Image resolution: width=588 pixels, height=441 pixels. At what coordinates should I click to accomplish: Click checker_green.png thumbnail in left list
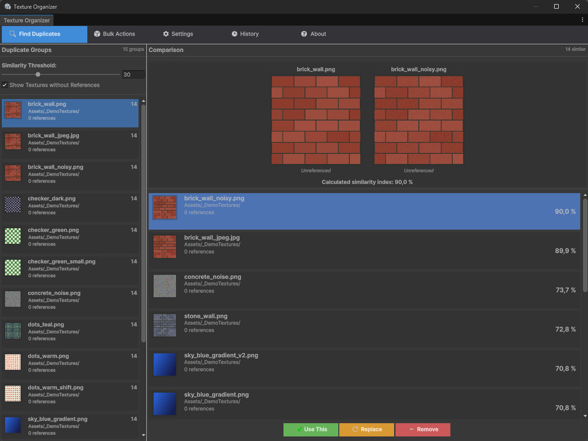click(13, 236)
